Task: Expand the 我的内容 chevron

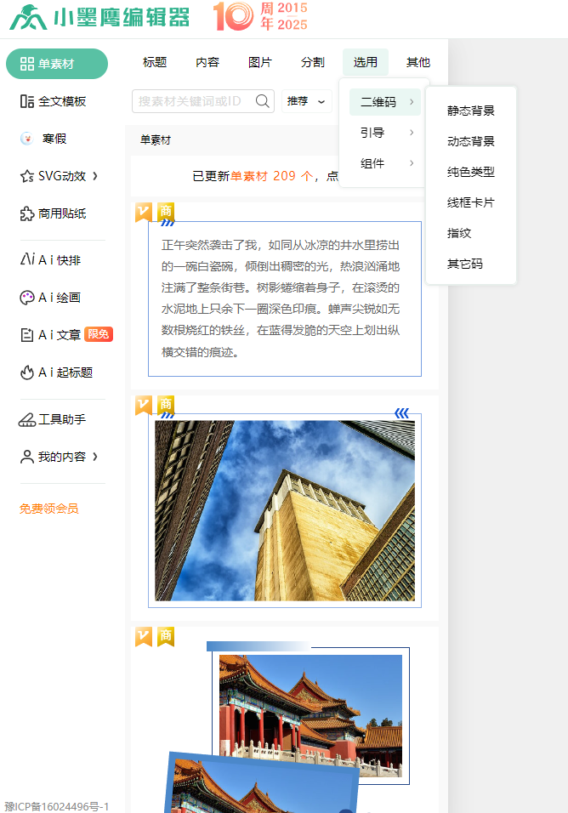Action: [95, 457]
